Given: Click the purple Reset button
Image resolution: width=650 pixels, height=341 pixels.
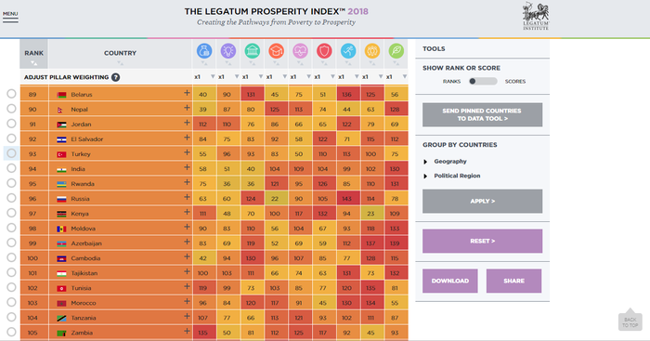Looking at the screenshot, I should click(x=483, y=241).
